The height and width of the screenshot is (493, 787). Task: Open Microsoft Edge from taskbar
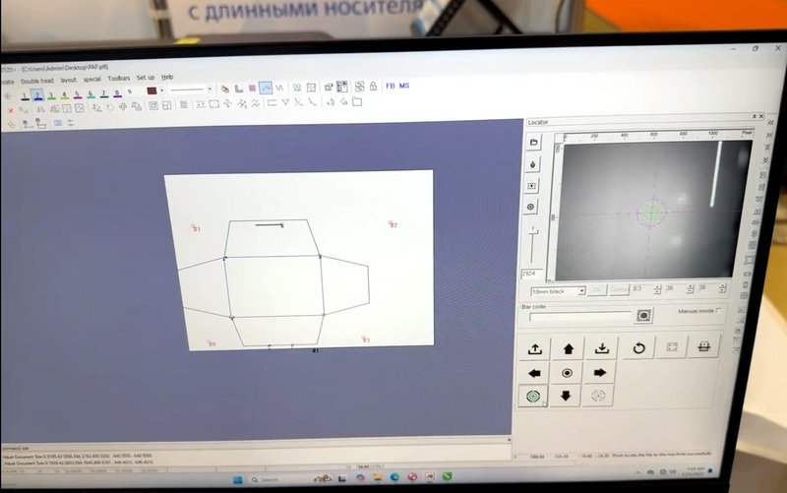pyautogui.click(x=394, y=477)
